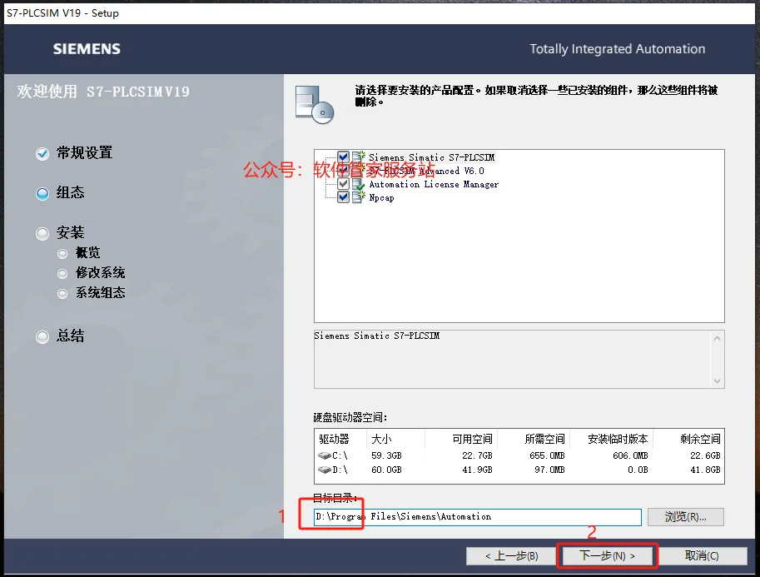This screenshot has width=760, height=577.
Task: Click description box scroll down arrow
Action: point(717,381)
